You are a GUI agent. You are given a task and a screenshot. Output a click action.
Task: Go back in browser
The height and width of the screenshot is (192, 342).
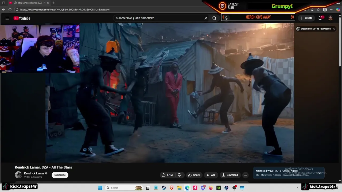point(3,10)
